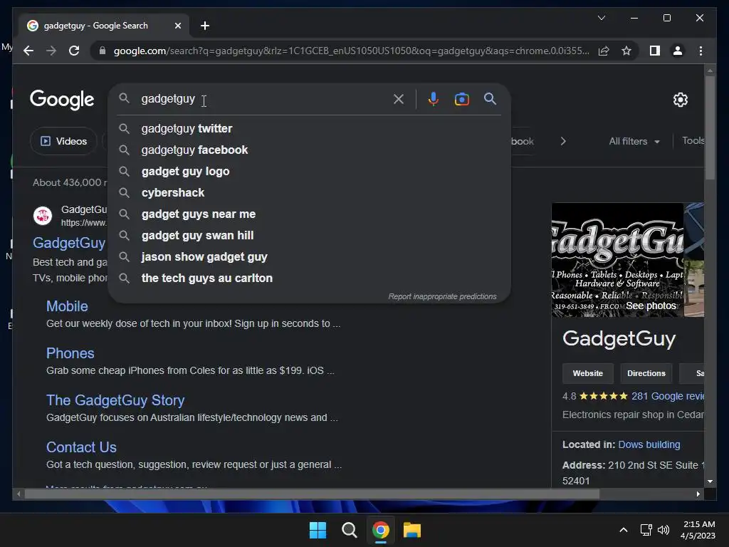
Task: Open the Windows Start menu
Action: click(318, 530)
